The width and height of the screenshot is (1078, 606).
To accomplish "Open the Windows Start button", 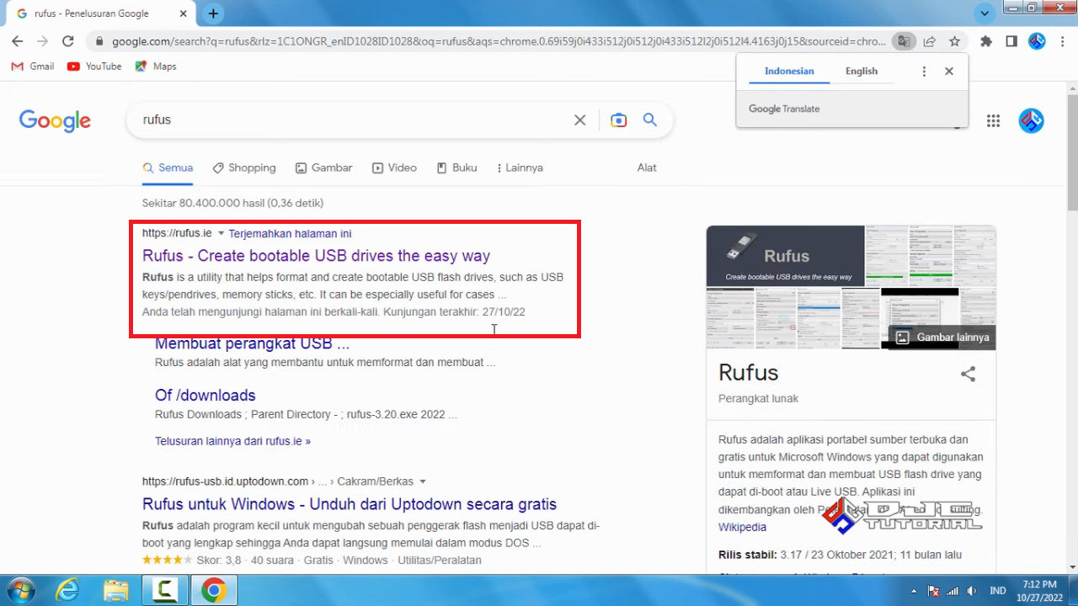I will coord(19,591).
